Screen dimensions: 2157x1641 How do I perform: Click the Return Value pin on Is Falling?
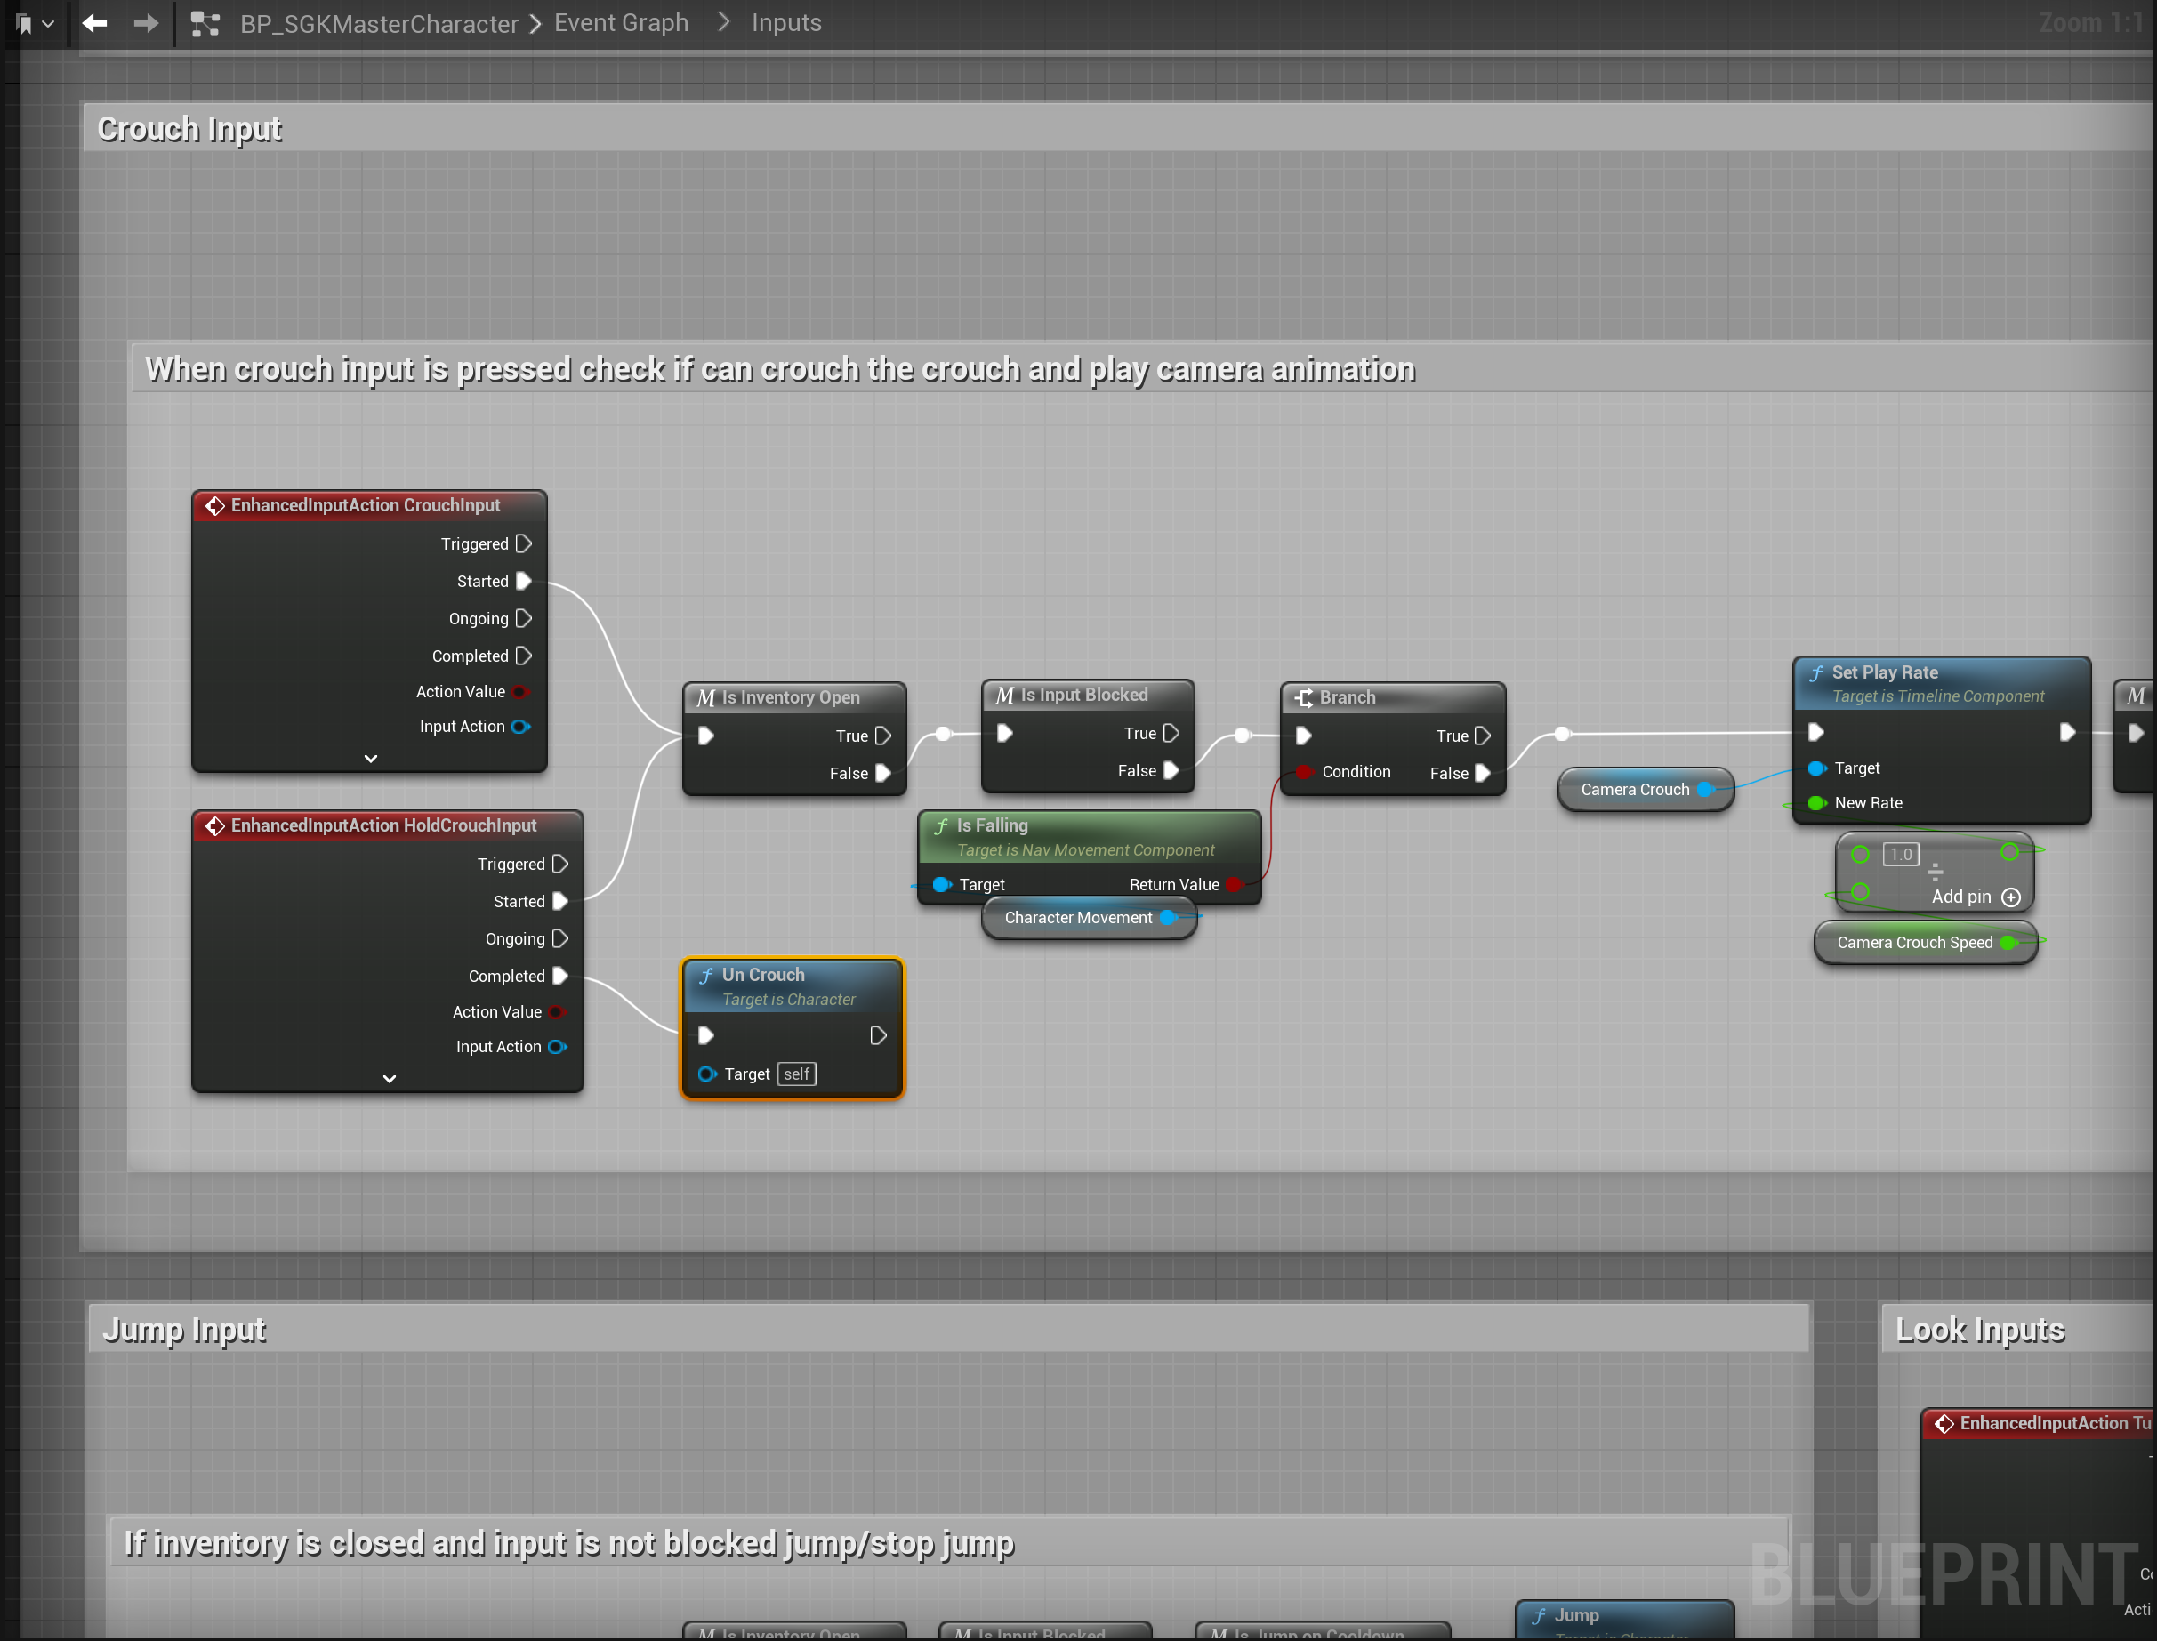(1234, 885)
